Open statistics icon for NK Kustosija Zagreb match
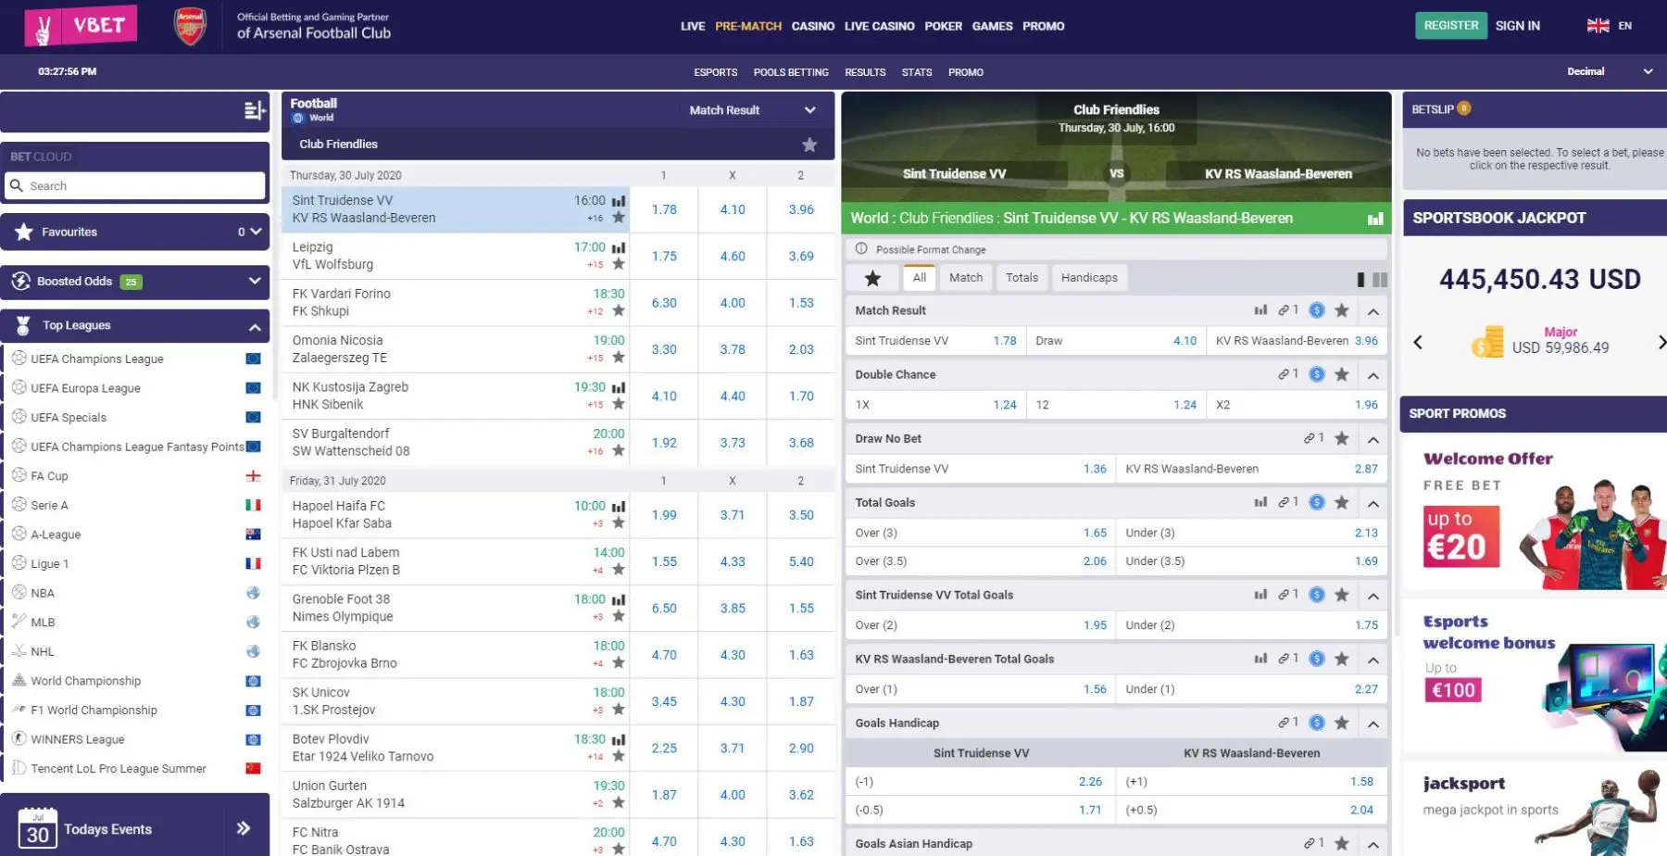Image resolution: width=1667 pixels, height=856 pixels. point(619,387)
